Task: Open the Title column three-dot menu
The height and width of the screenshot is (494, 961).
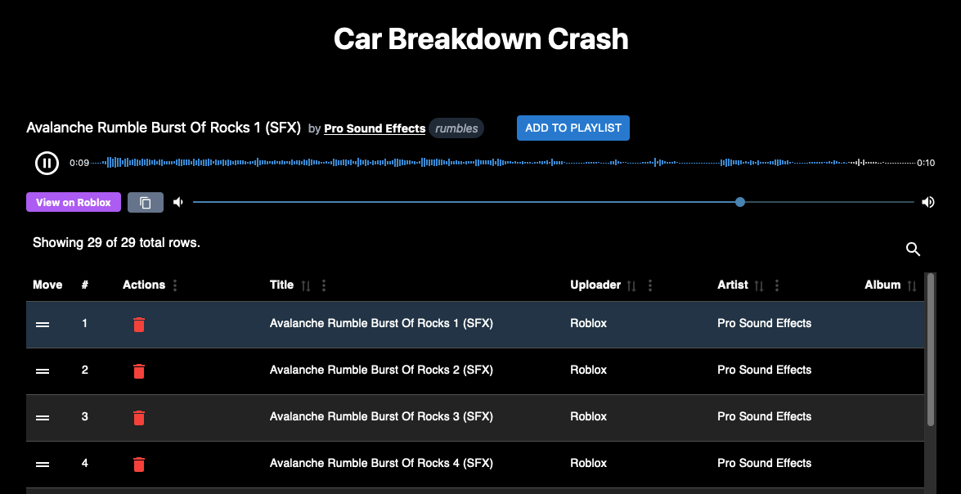Action: coord(323,285)
